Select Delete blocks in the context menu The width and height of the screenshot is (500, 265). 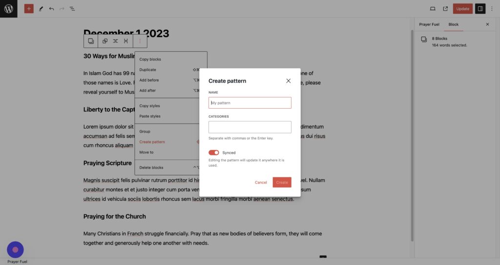[151, 168]
